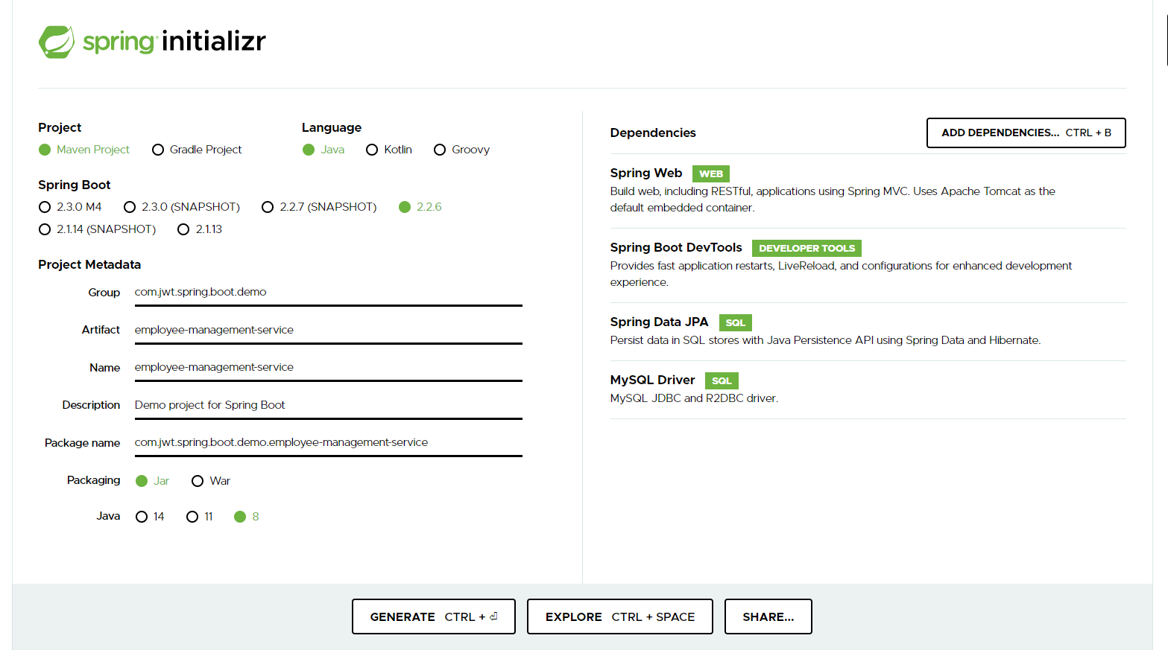Viewport: 1168px width, 650px height.
Task: Click the GENERATE button
Action: point(433,616)
